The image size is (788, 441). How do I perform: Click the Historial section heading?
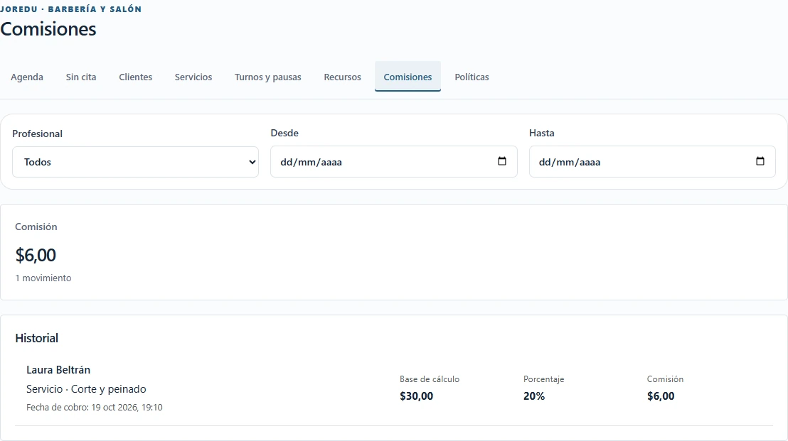click(x=37, y=338)
